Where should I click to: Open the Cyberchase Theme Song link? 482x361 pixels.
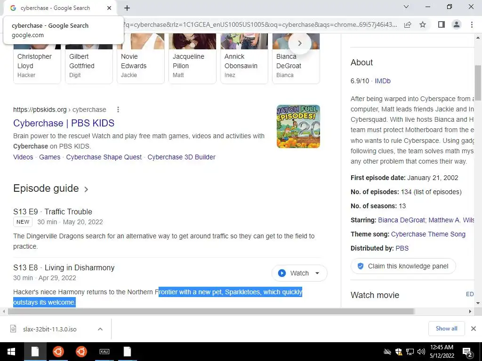[x=428, y=234]
